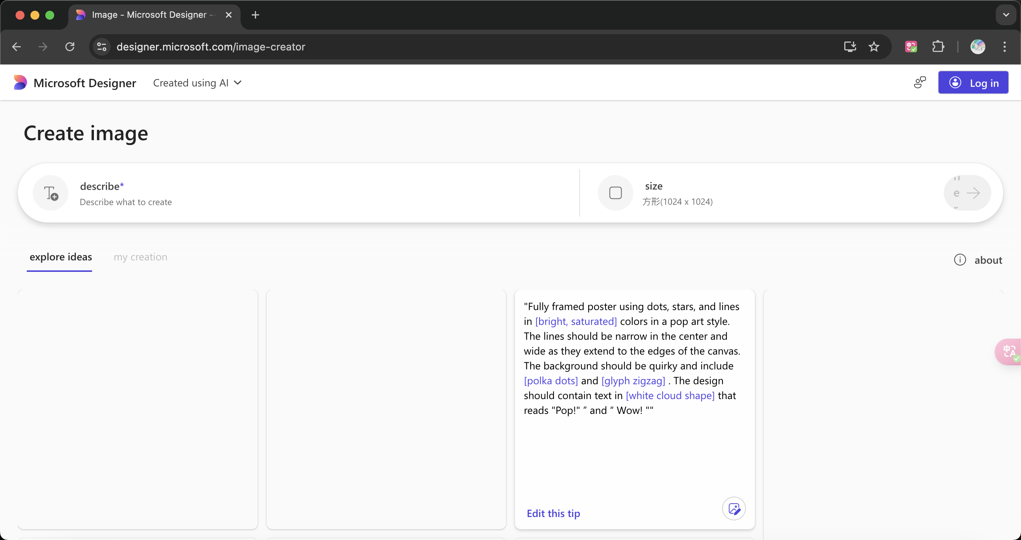Close the Microsoft Designer tab
The height and width of the screenshot is (540, 1021).
click(x=229, y=15)
